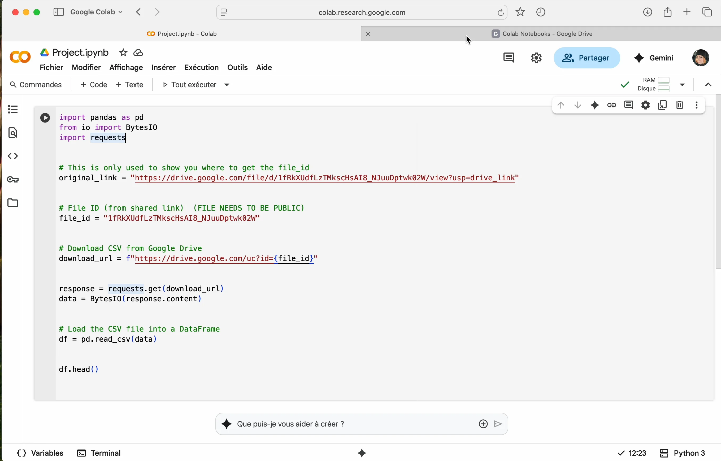Delete the current cell
721x461 pixels.
(x=680, y=105)
